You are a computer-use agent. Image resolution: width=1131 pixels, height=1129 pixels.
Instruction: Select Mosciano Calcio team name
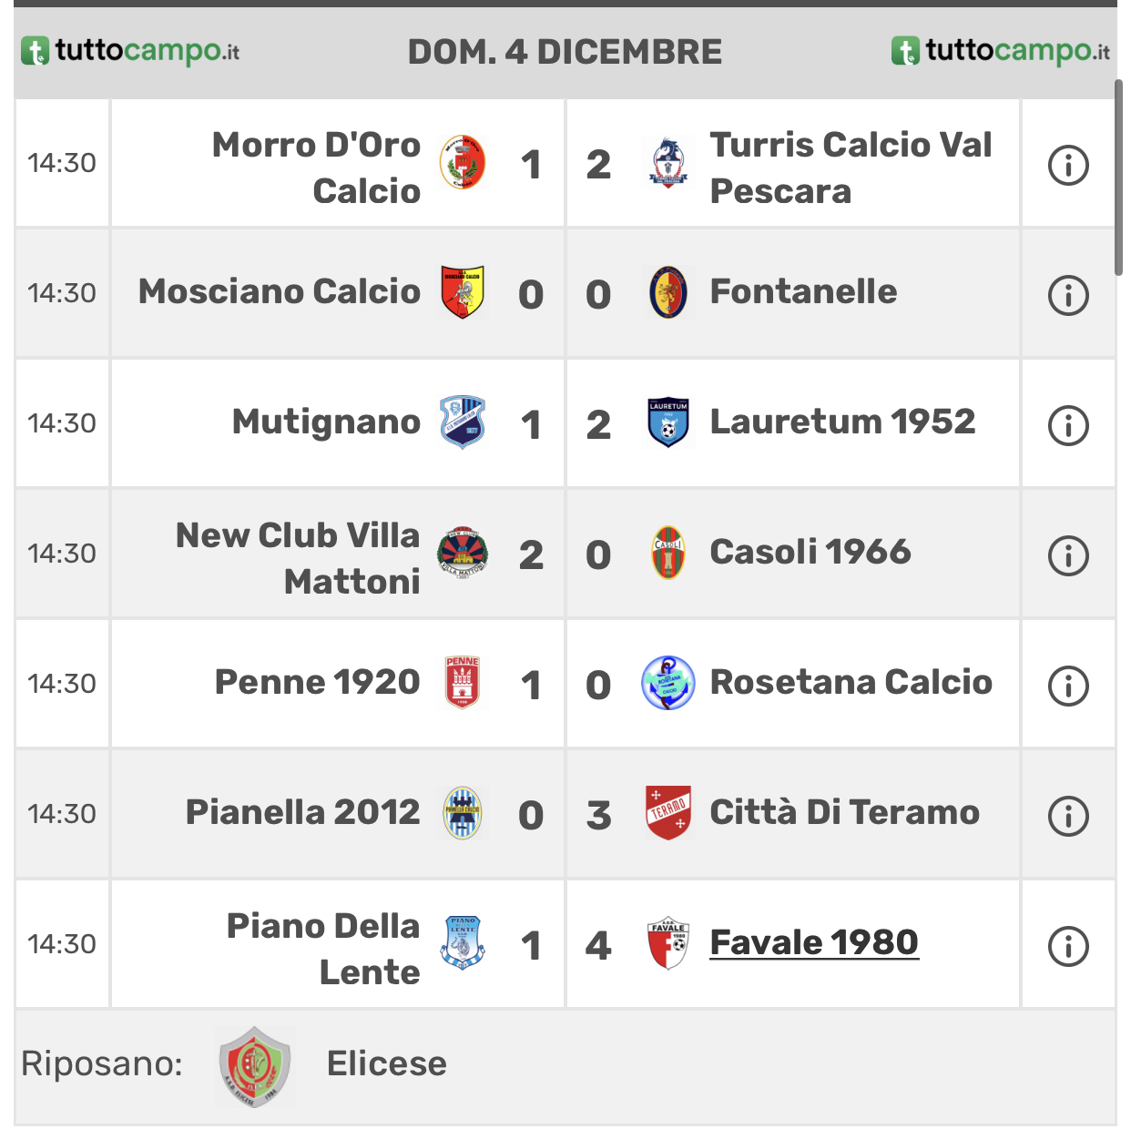coord(280,291)
